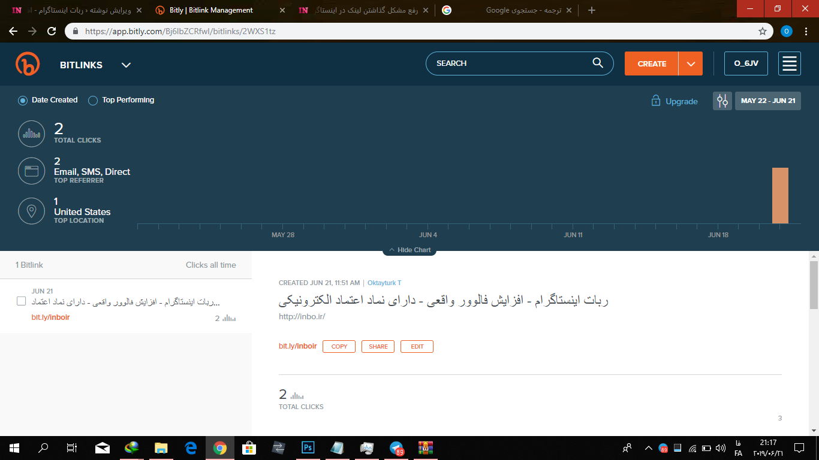Bookmark the page with the star icon
The height and width of the screenshot is (460, 819).
pos(763,31)
